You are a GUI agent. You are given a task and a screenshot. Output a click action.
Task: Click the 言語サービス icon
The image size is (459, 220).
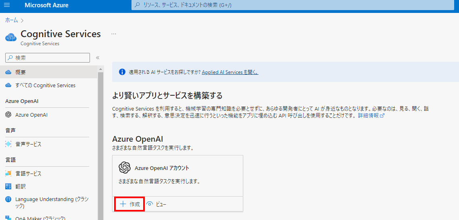tap(8, 174)
